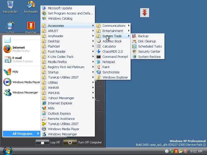
Task: Click the 9:02 AM taskbar clock
Action: coord(196,151)
